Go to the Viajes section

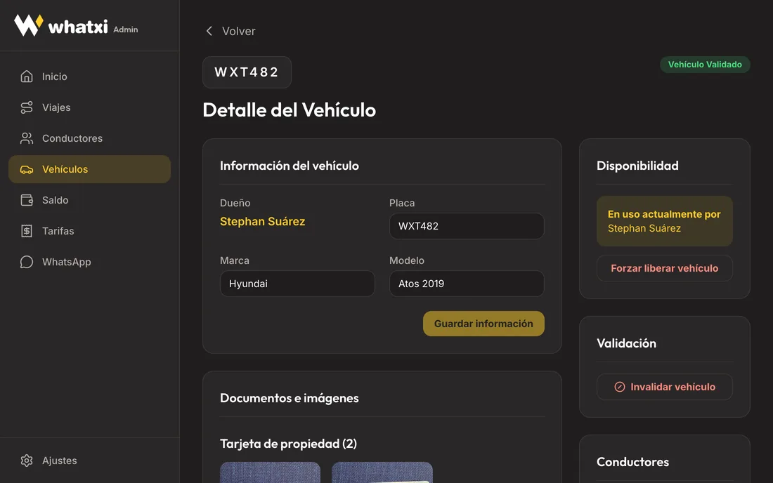[x=89, y=107]
